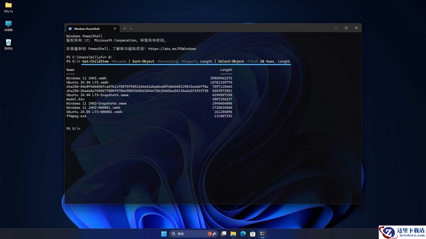Click the sha256-2bada8a745 file name
The height and width of the screenshot is (239, 426).
pyautogui.click(x=137, y=91)
